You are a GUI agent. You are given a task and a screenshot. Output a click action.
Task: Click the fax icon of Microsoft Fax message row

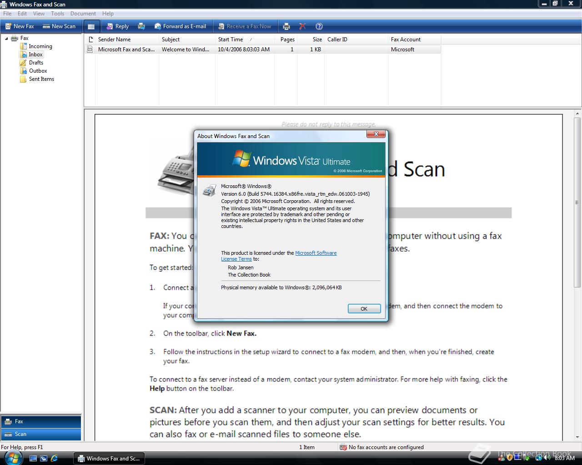(x=90, y=49)
